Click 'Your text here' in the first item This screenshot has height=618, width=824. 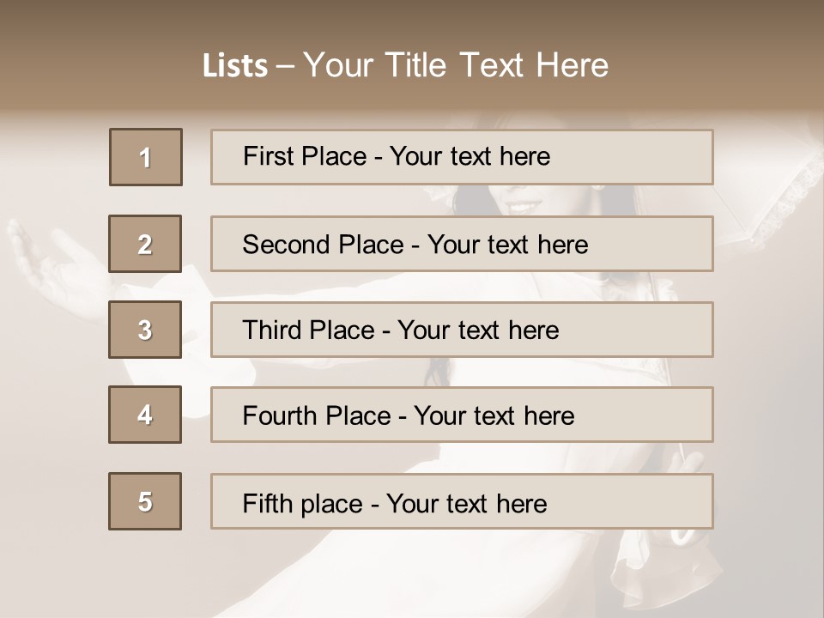(x=470, y=156)
